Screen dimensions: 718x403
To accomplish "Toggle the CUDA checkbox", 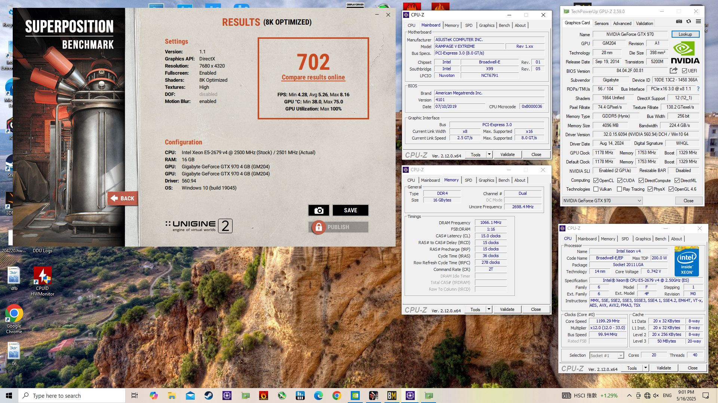I will coord(620,181).
